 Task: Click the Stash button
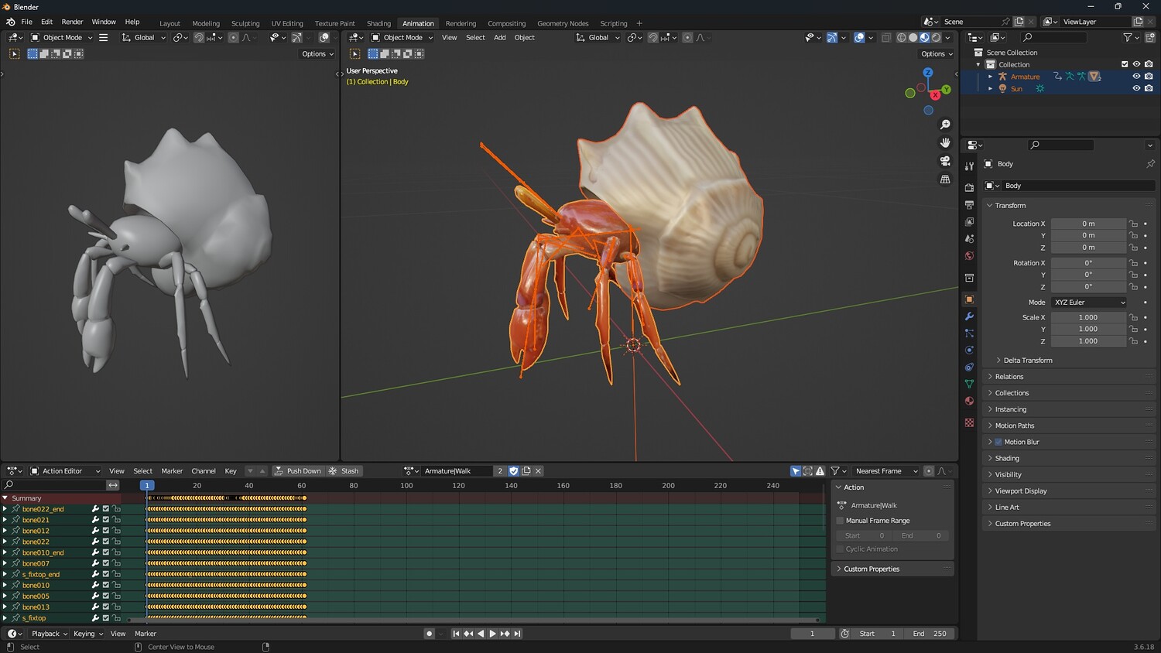(x=344, y=471)
